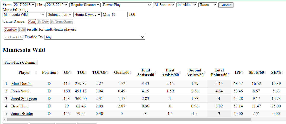The height and width of the screenshot is (124, 286).
Task: Collapse More Filters with the [-] link
Action: click(26, 10)
